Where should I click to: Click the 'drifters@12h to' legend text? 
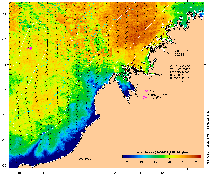click(x=157, y=95)
